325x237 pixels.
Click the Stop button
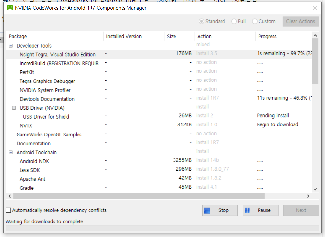[x=220, y=210]
